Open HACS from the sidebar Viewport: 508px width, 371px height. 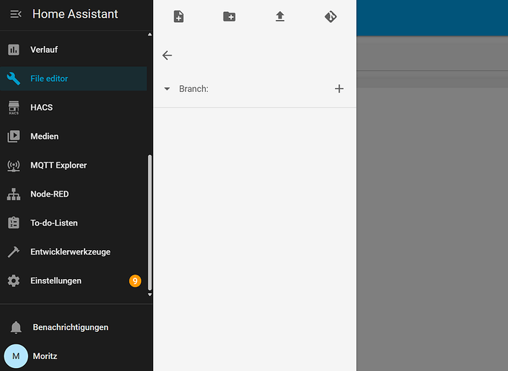[x=74, y=107]
